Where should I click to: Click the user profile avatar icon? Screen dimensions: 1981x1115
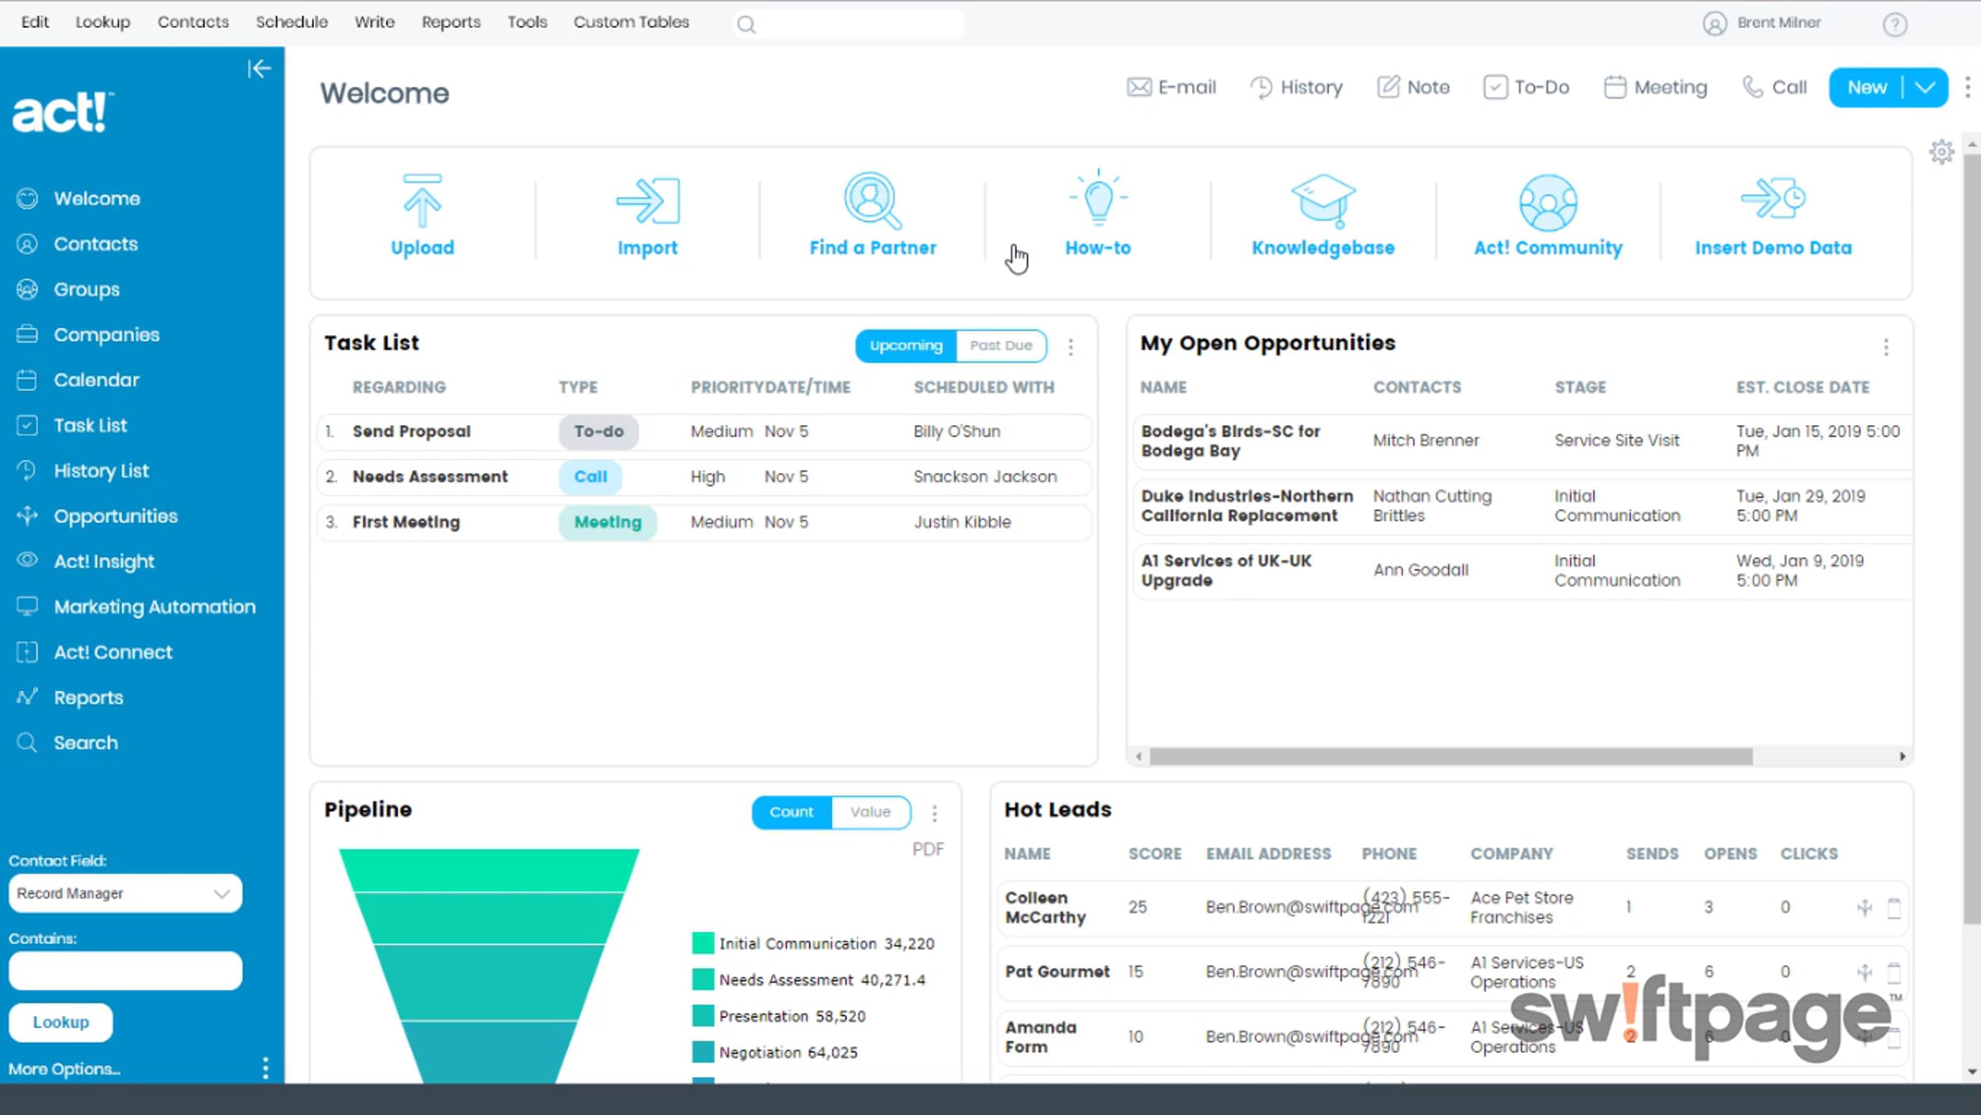(1714, 23)
